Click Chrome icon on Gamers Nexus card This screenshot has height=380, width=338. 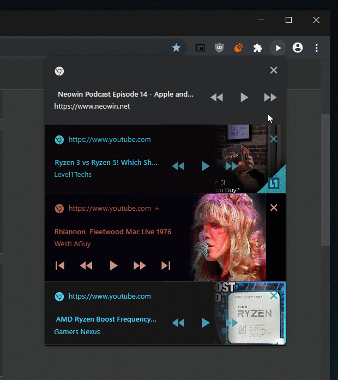[59, 296]
